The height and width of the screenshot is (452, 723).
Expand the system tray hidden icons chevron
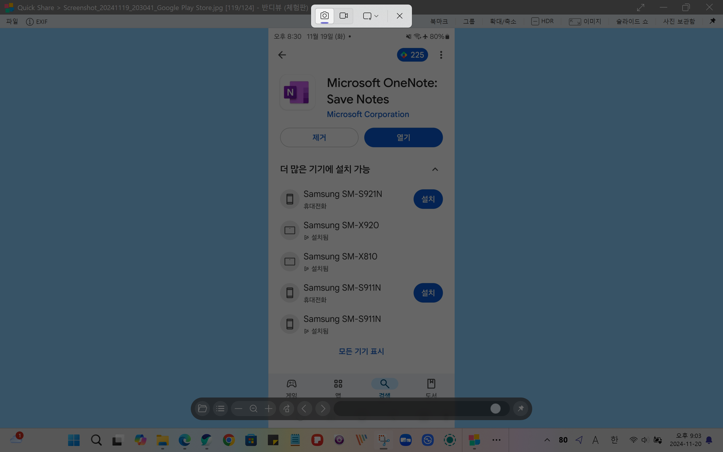547,440
